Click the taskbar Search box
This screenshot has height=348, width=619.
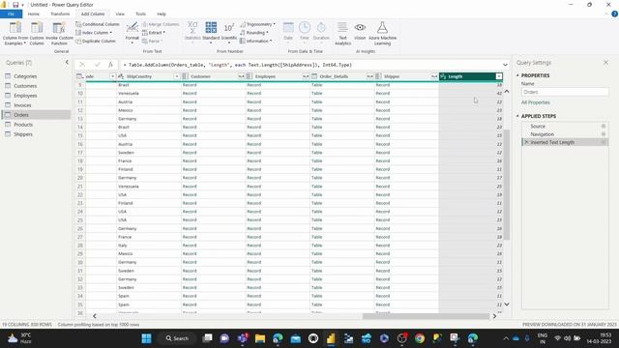coord(177,338)
